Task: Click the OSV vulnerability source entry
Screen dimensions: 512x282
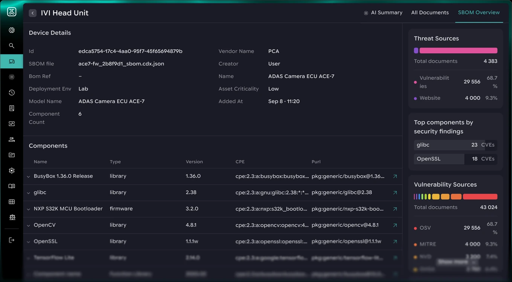Action: point(456,228)
